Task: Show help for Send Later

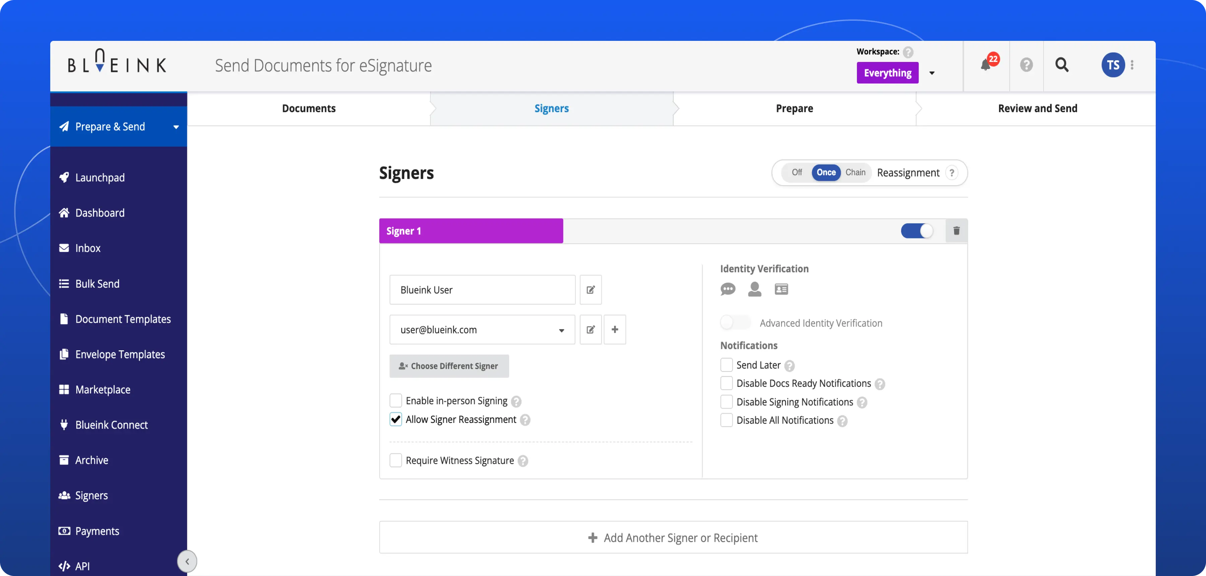Action: [789, 366]
